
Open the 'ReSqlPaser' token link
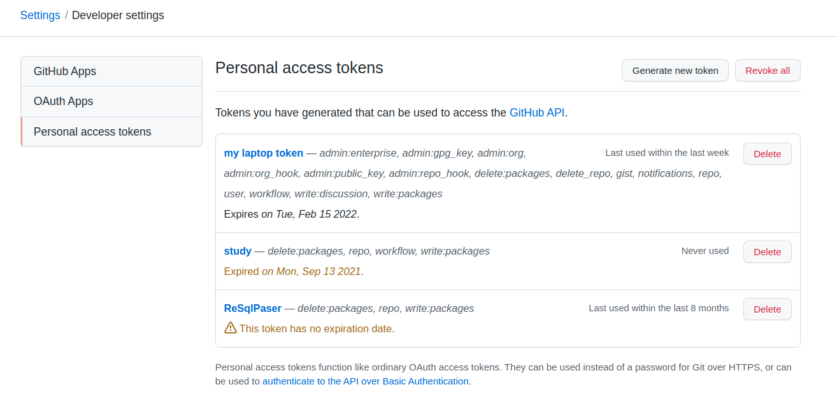tap(253, 308)
